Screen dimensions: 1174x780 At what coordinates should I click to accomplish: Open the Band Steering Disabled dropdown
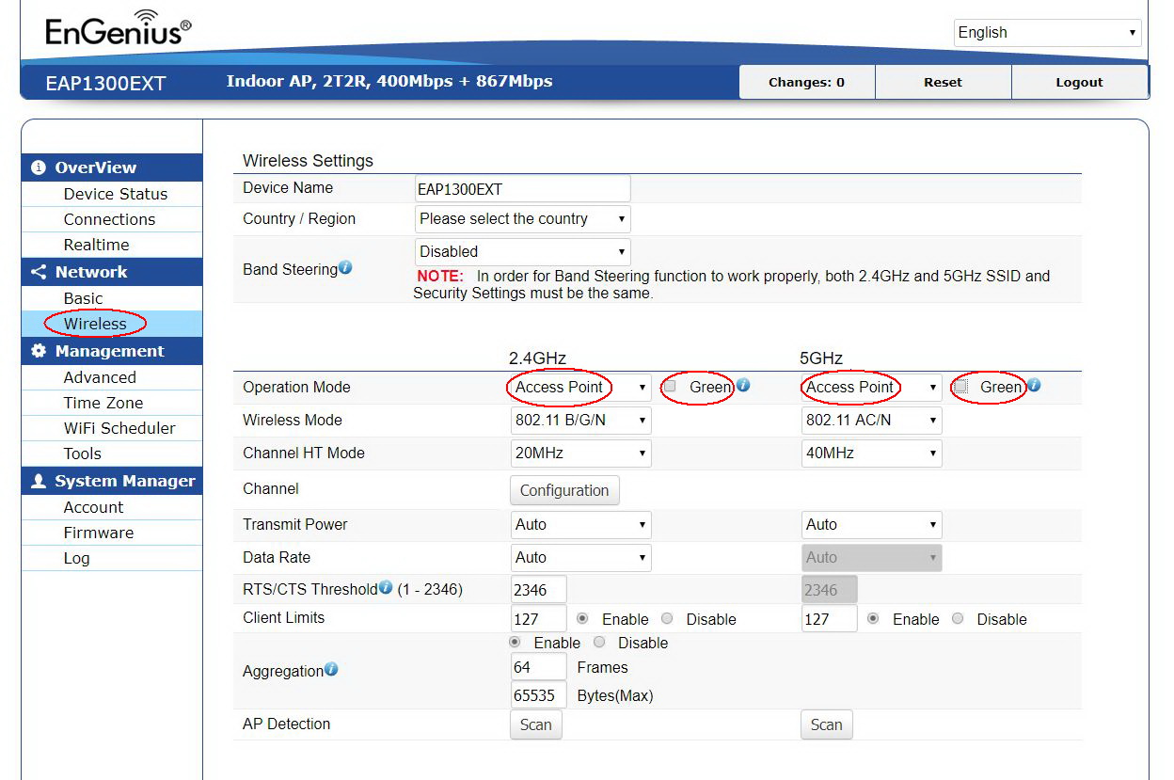pyautogui.click(x=522, y=252)
